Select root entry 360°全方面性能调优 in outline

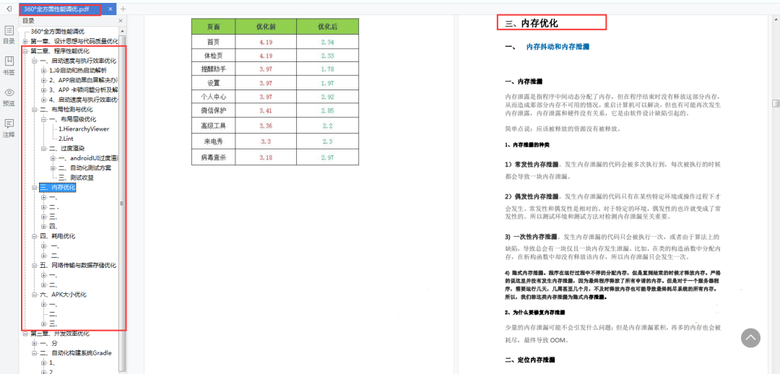[58, 31]
